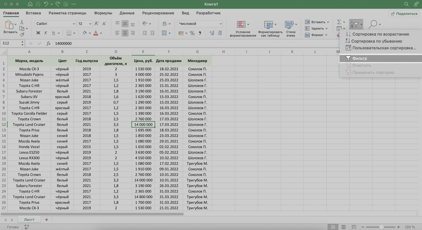The width and height of the screenshot is (422, 230).
Task: Click the increase indent icon
Action: (x=152, y=33)
